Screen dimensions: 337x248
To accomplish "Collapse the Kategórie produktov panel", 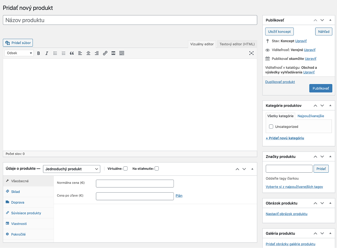I will coord(330,106).
